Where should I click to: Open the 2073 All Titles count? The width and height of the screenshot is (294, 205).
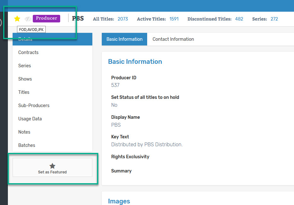coord(123,19)
